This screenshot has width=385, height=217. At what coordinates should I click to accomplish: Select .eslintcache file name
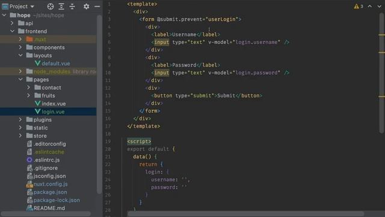(49, 152)
